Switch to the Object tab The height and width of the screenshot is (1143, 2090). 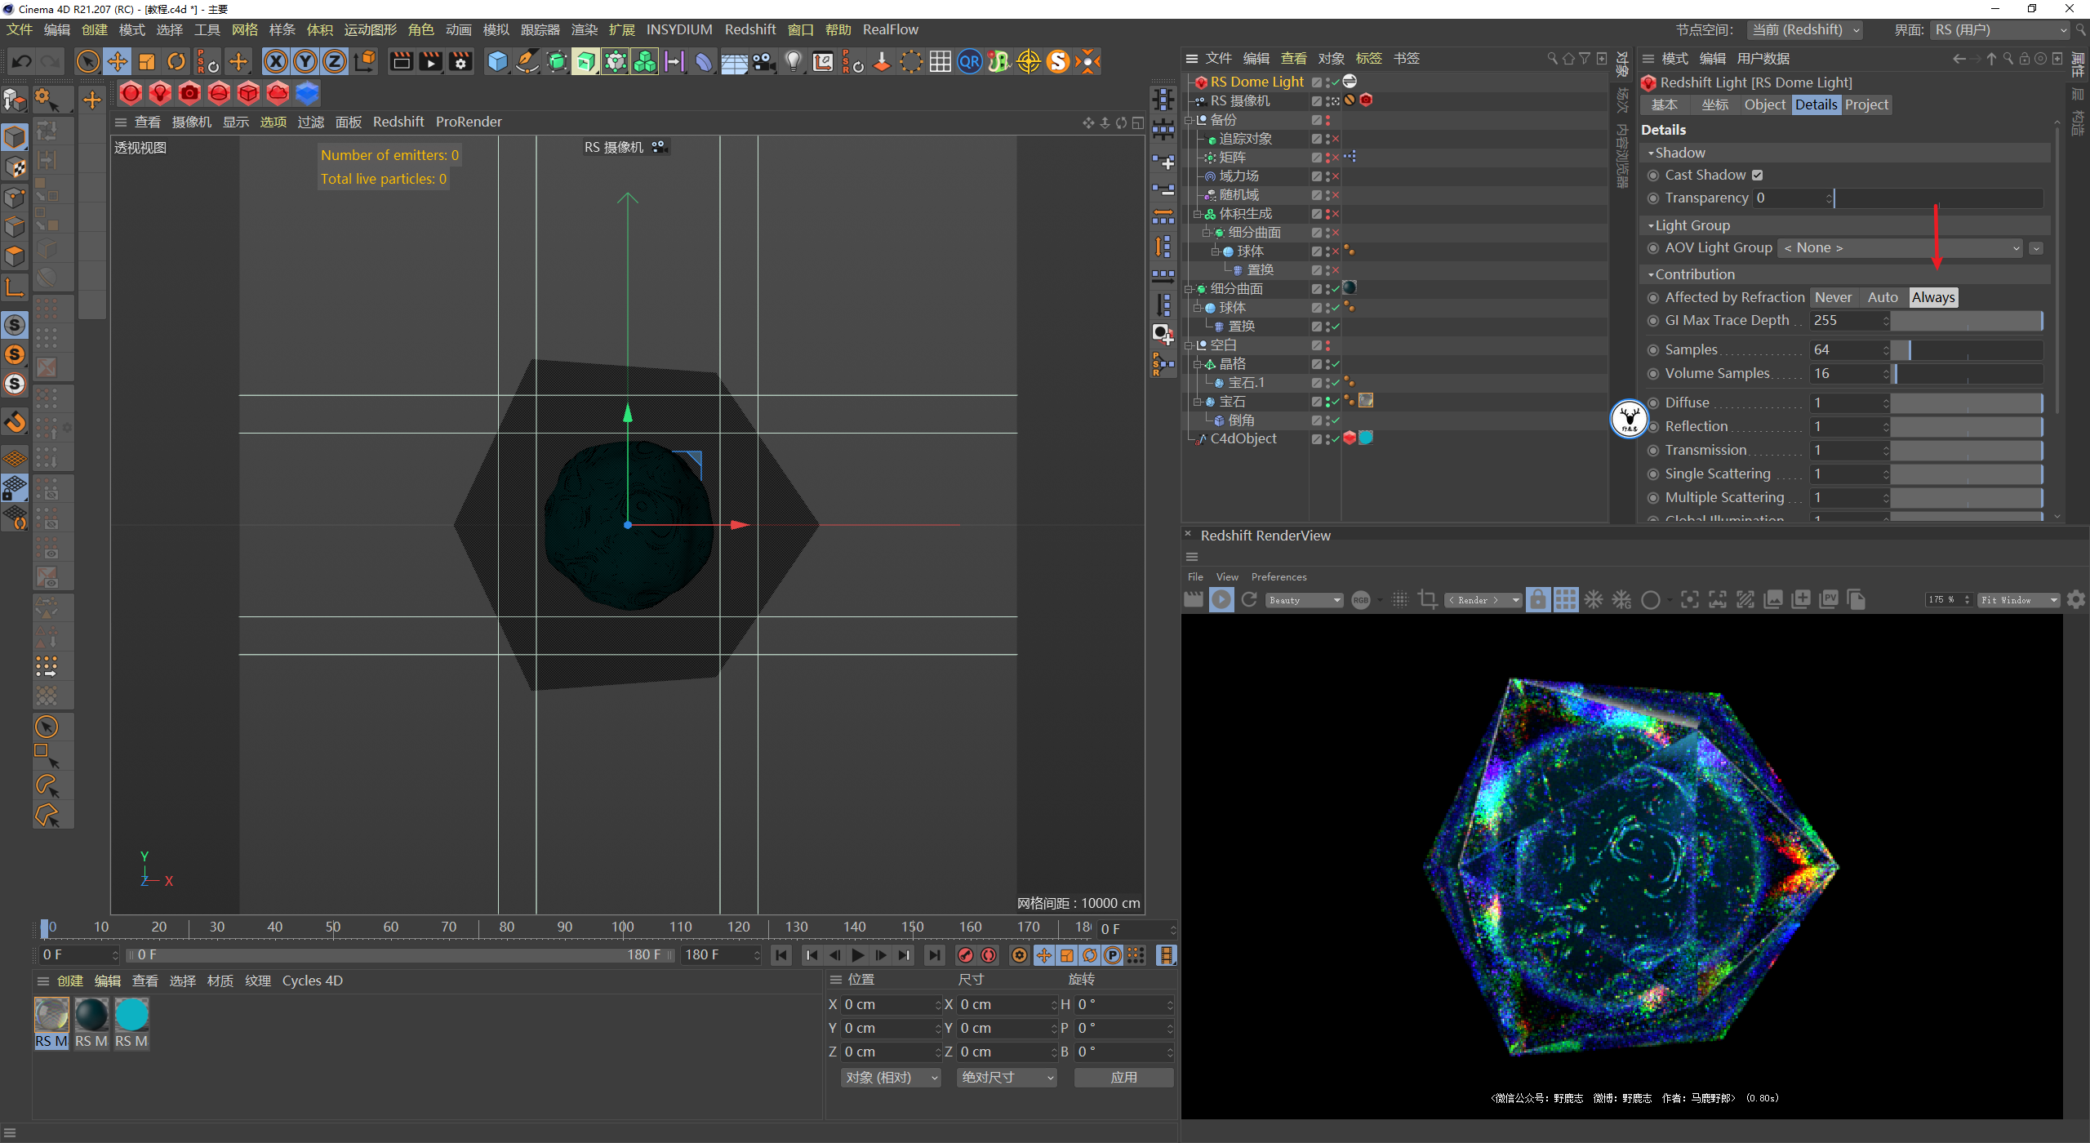click(x=1764, y=105)
